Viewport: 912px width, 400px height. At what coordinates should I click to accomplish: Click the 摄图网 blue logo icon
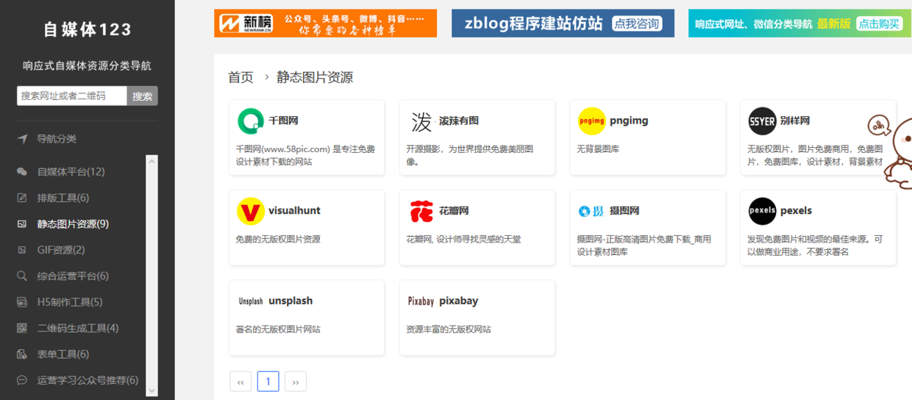pyautogui.click(x=591, y=211)
